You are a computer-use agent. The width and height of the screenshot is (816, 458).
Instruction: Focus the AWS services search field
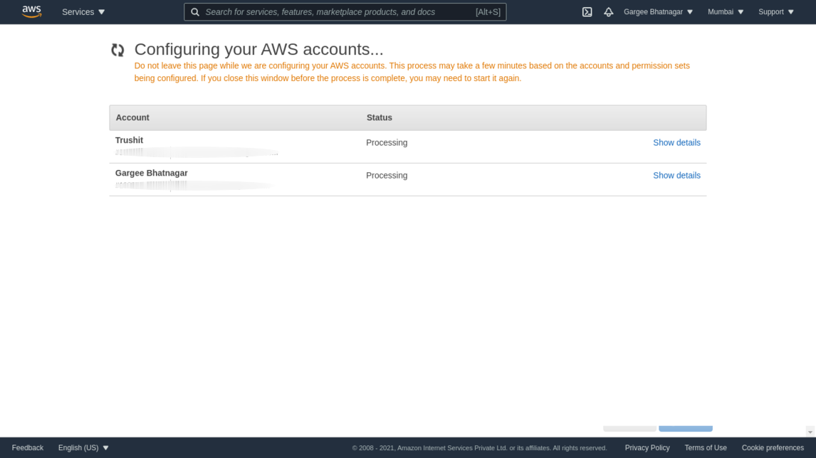point(335,12)
